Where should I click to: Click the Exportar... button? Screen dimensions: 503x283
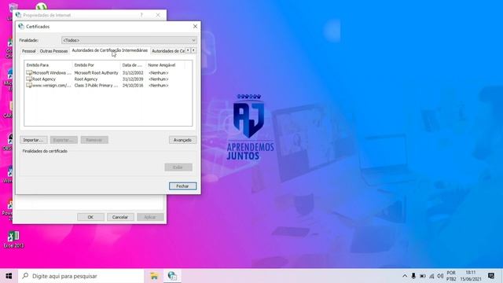[x=64, y=140]
